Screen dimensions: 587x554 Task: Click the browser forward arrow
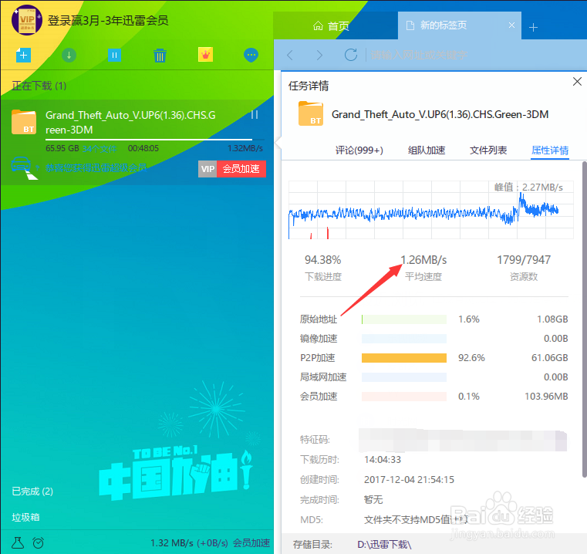click(x=319, y=56)
